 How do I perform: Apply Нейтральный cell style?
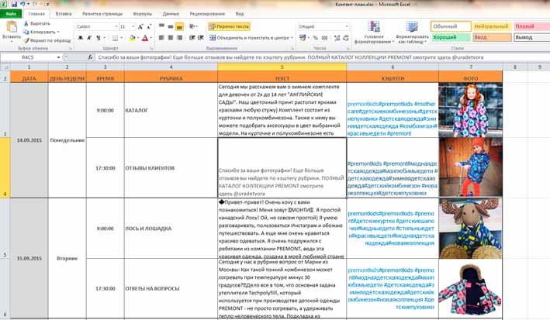click(x=491, y=26)
